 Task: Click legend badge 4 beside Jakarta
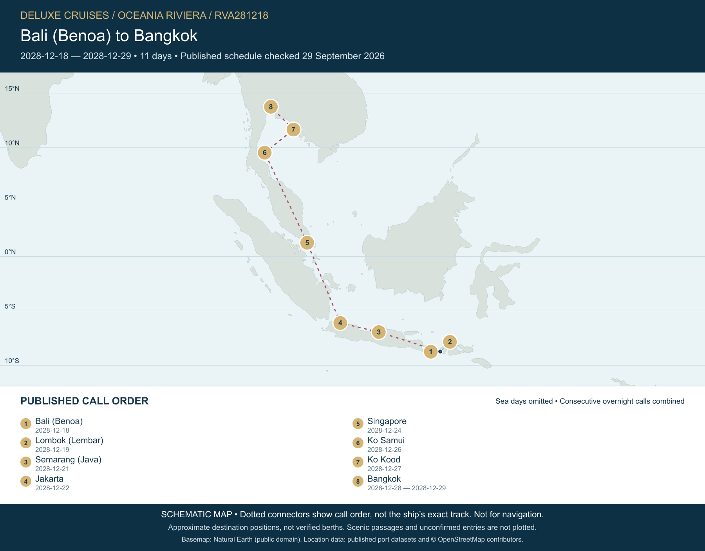click(x=26, y=481)
